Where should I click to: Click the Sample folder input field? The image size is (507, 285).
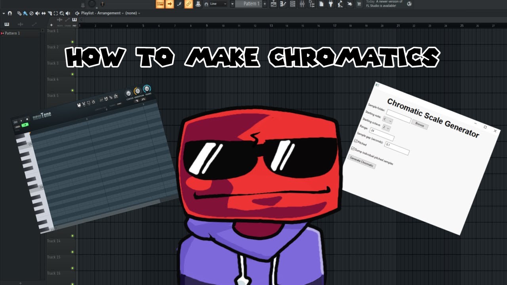398,116
